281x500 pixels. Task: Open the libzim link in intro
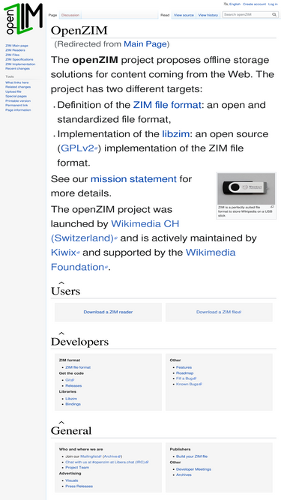(x=176, y=134)
